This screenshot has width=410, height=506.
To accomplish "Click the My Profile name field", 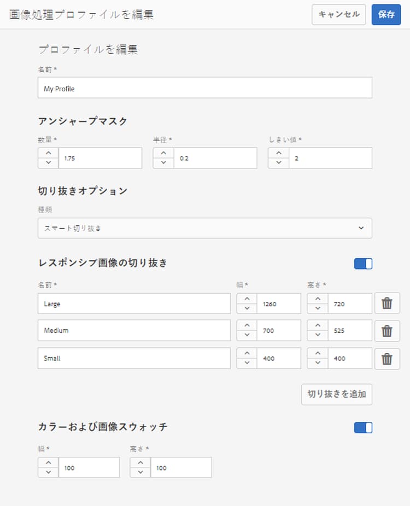I will pos(204,88).
